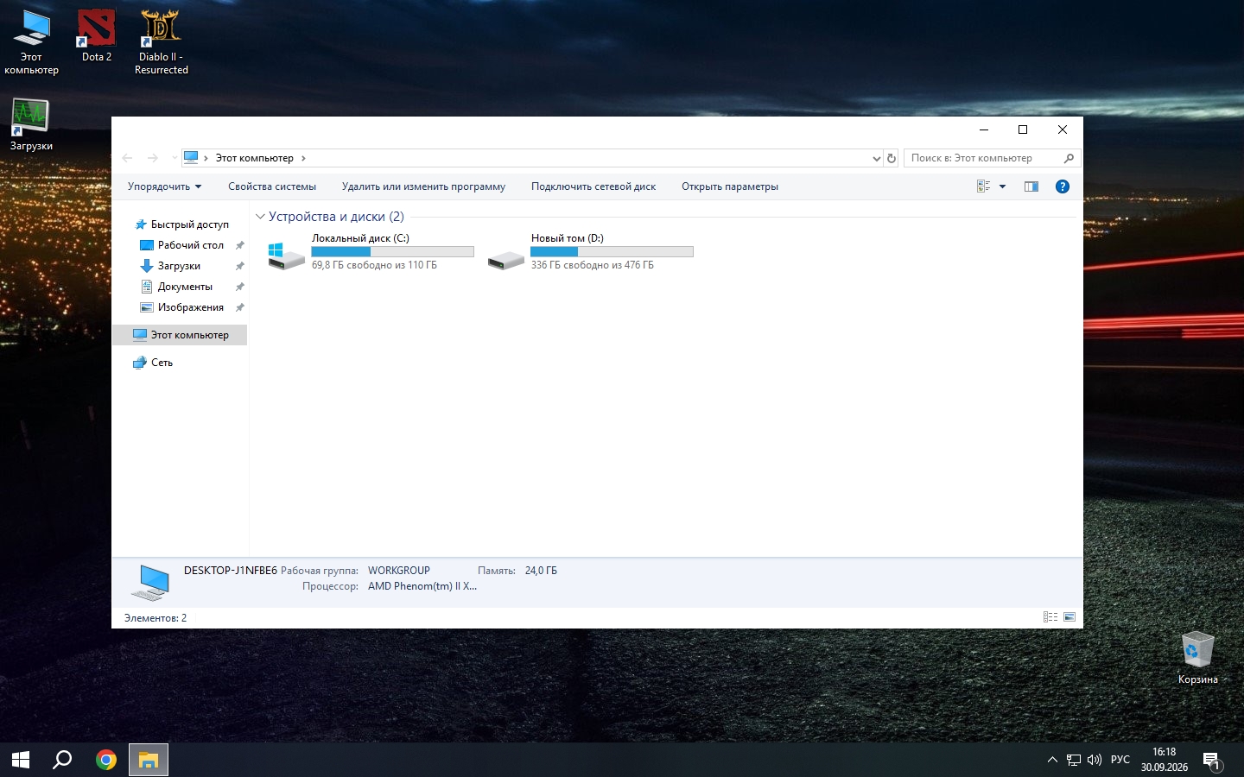Click Открыть параметры in toolbar

730,186
